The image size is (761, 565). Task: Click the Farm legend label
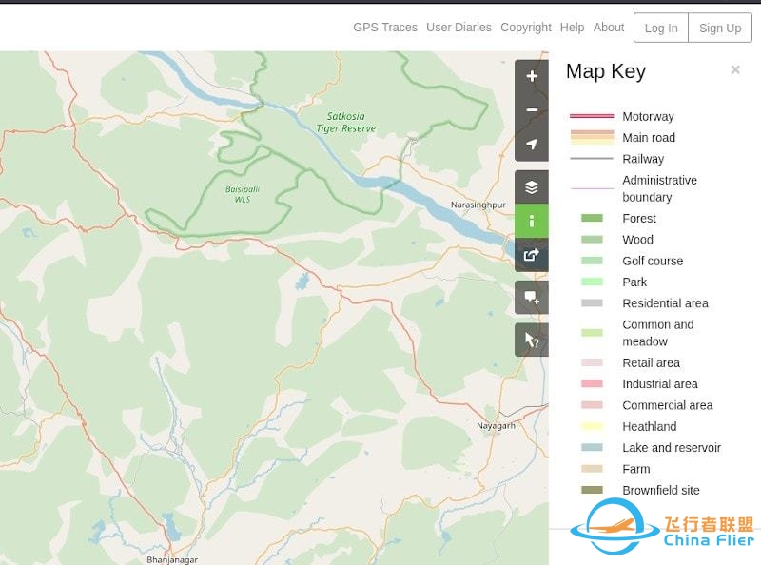(635, 469)
